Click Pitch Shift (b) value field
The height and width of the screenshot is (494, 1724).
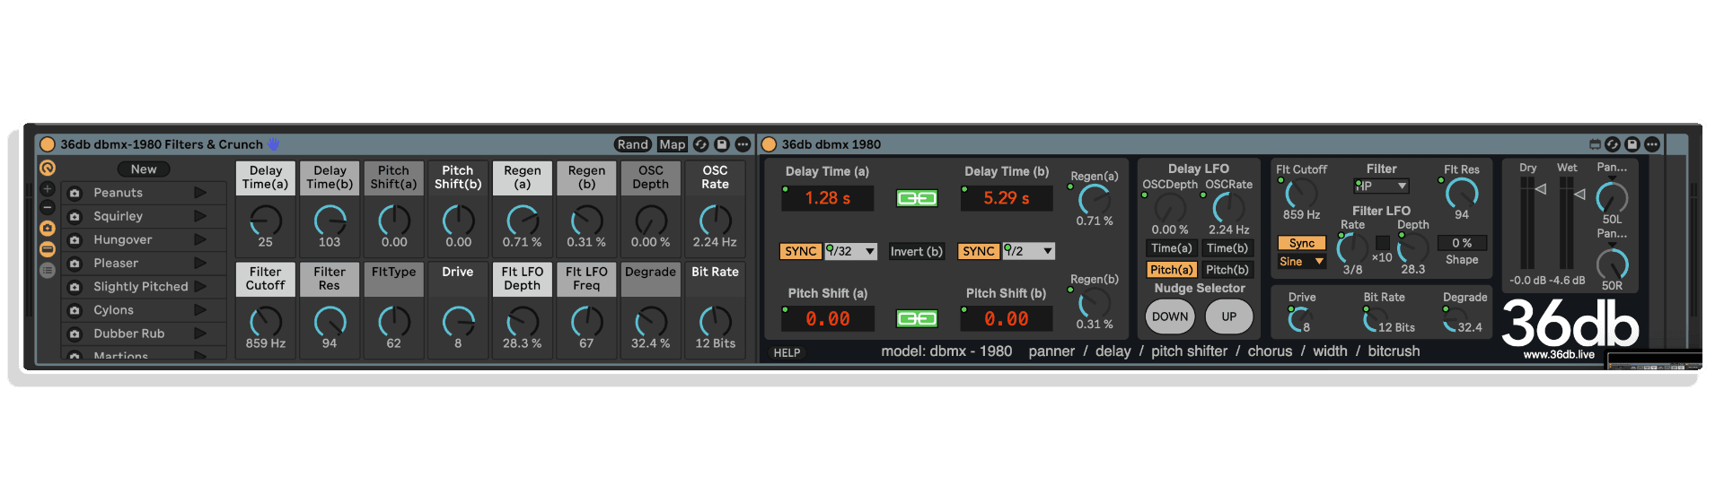[1006, 318]
